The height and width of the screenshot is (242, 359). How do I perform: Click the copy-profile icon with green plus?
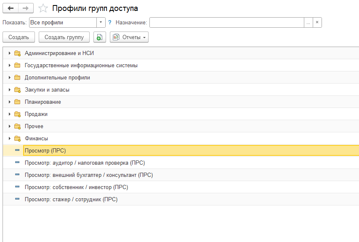coord(100,37)
